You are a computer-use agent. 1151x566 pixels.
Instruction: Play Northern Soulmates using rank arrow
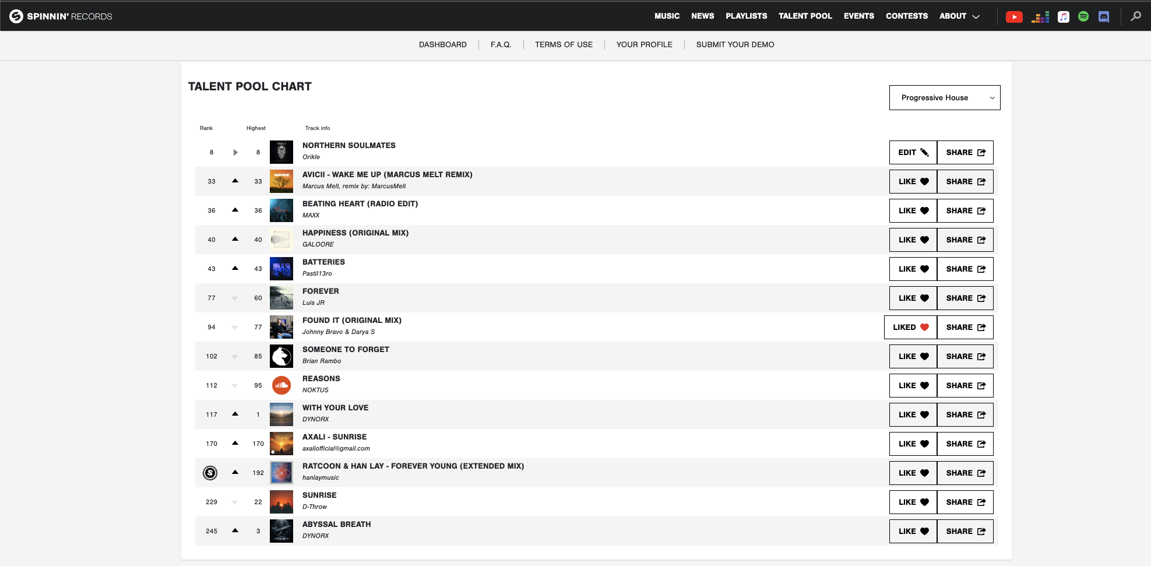click(x=235, y=152)
